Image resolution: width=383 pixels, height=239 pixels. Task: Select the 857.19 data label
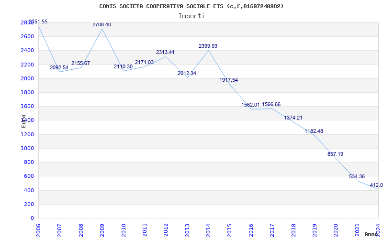coord(336,154)
